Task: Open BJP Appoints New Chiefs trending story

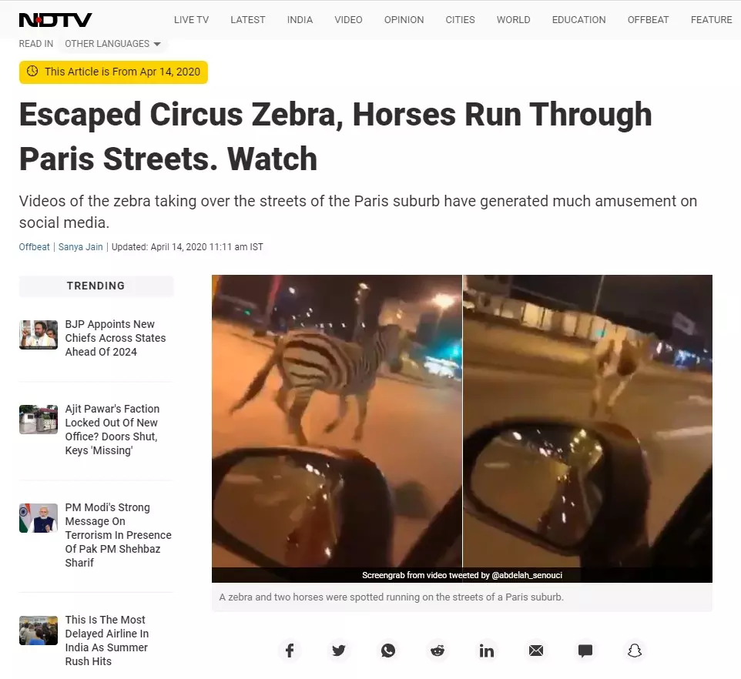Action: point(116,338)
